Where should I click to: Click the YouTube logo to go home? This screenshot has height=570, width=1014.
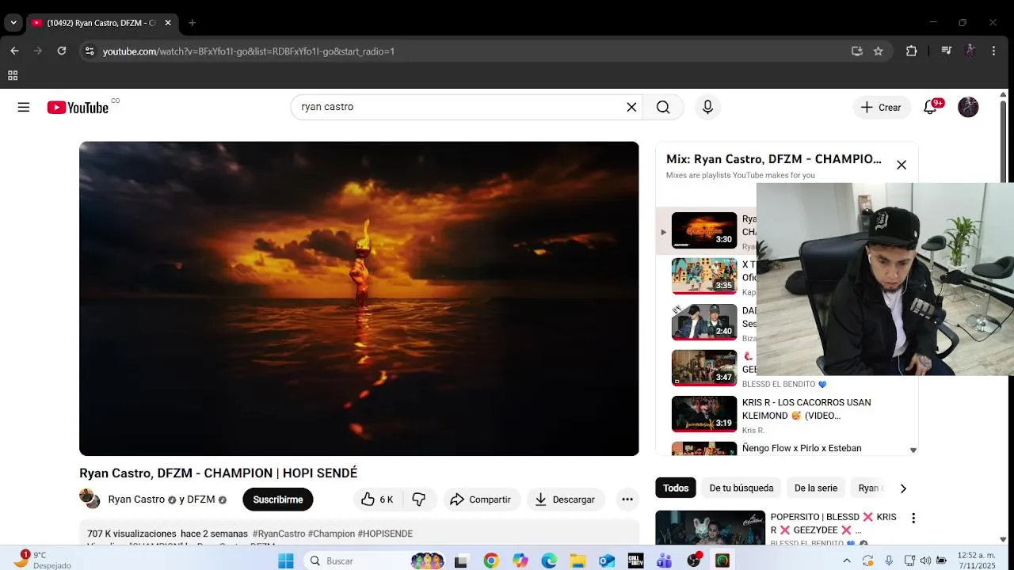78,108
